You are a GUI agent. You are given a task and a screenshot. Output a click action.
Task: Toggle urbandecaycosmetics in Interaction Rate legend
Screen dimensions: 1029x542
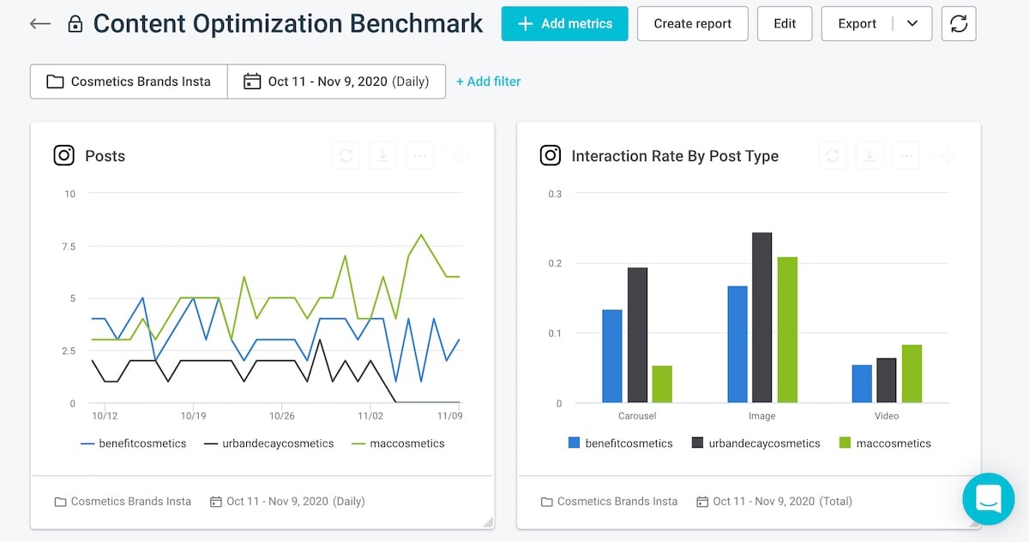click(755, 443)
